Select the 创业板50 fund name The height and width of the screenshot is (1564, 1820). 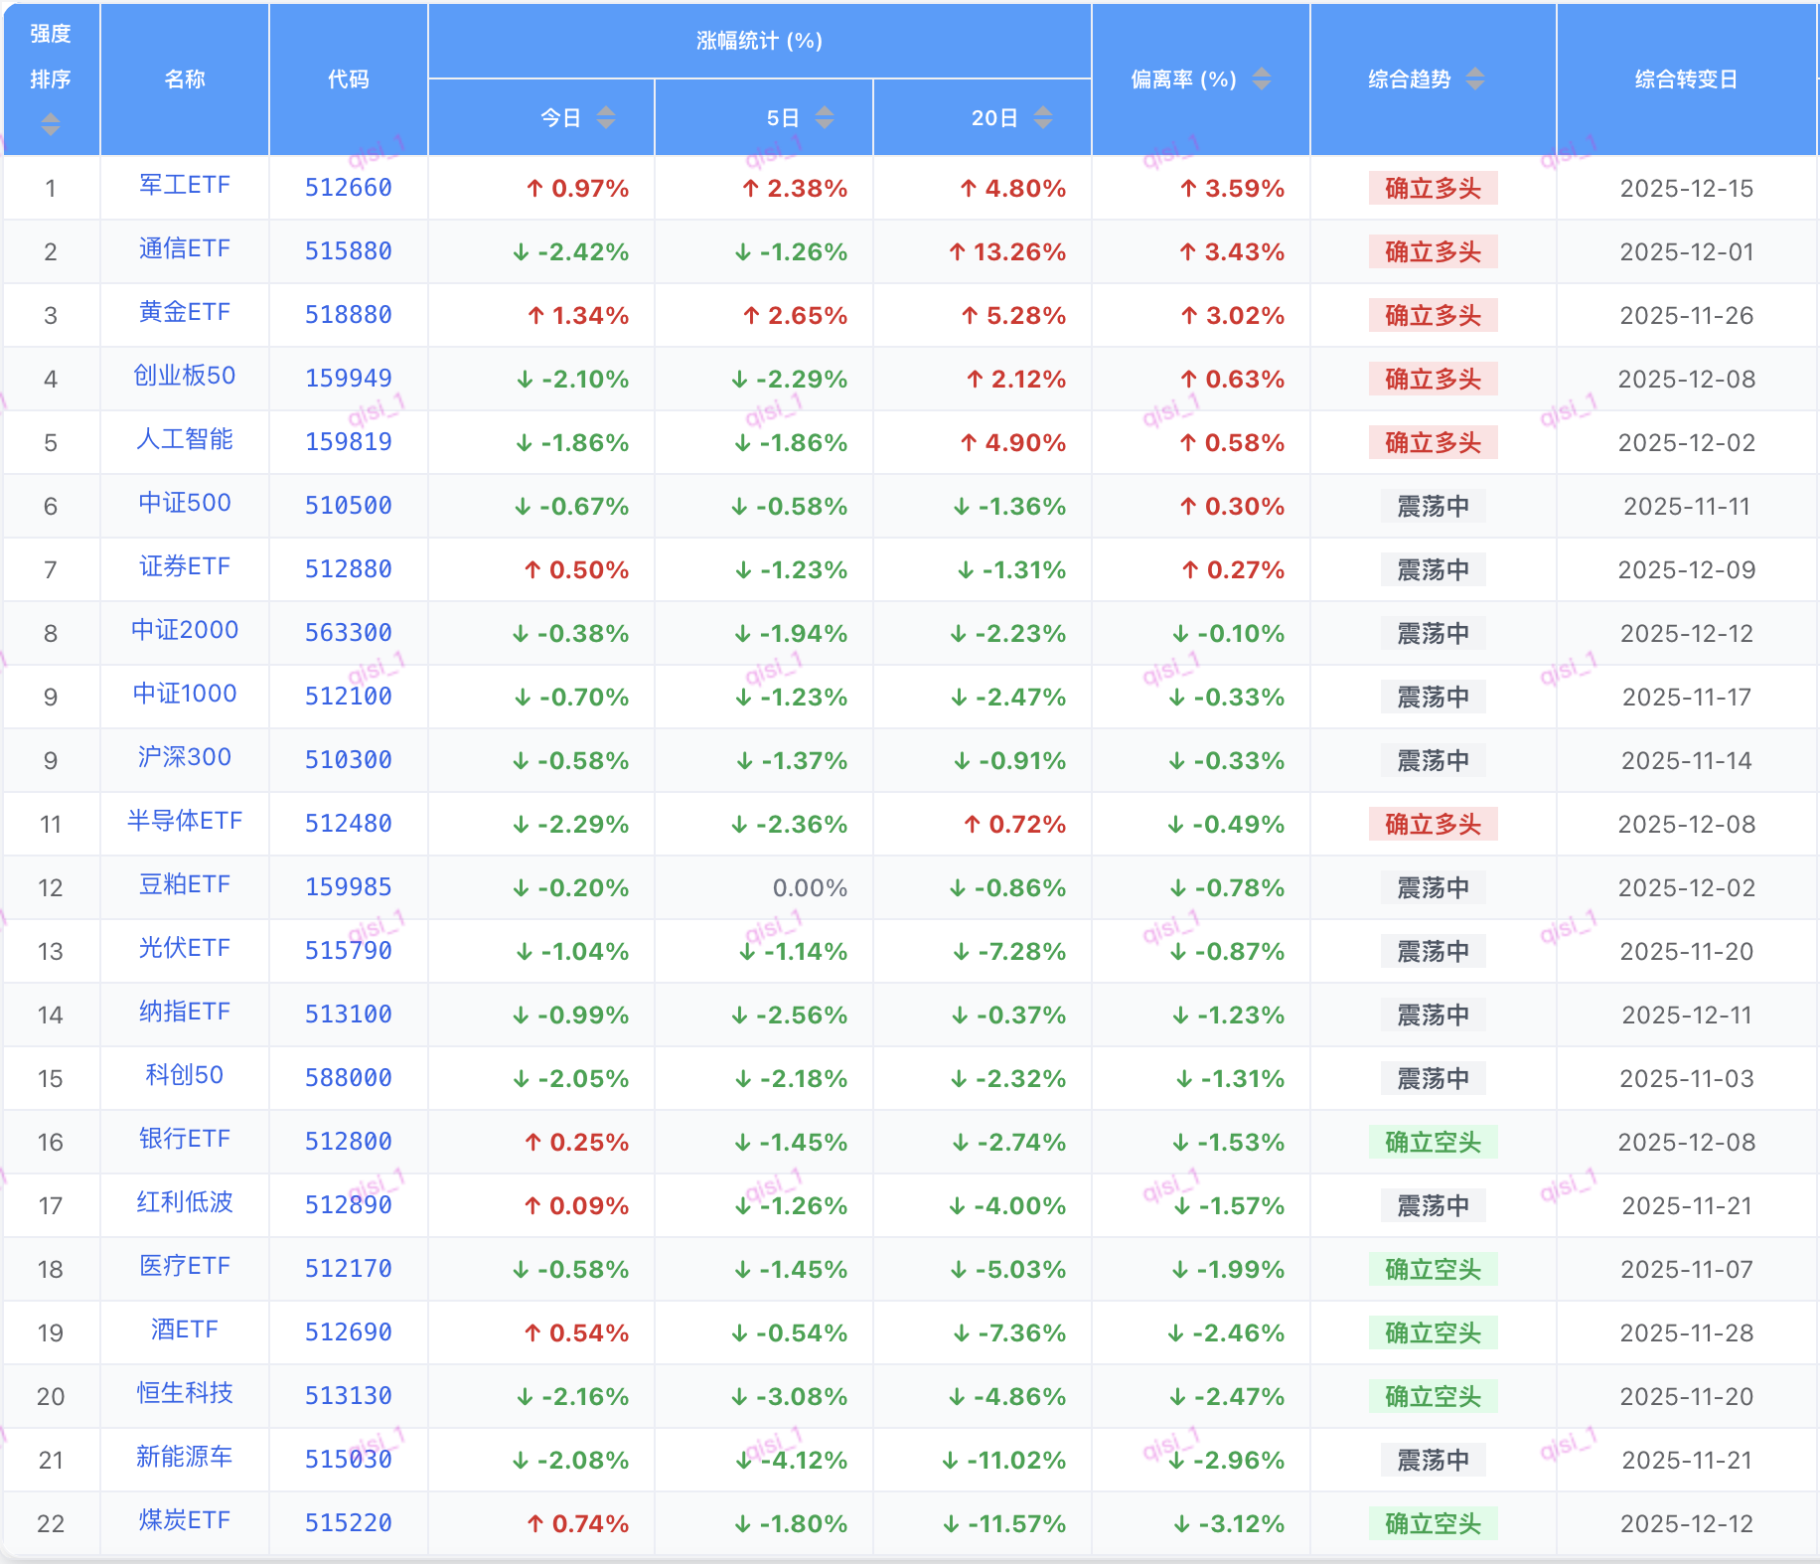tap(185, 377)
